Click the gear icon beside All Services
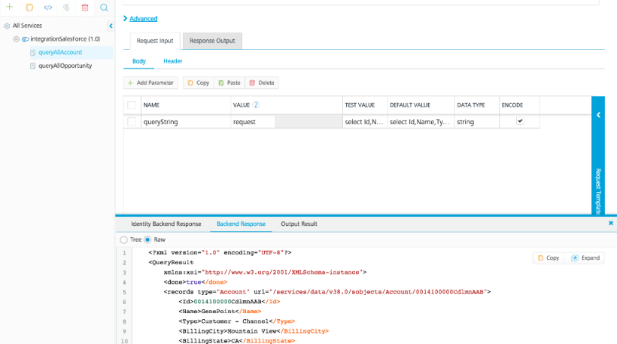617x344 pixels. click(x=7, y=26)
